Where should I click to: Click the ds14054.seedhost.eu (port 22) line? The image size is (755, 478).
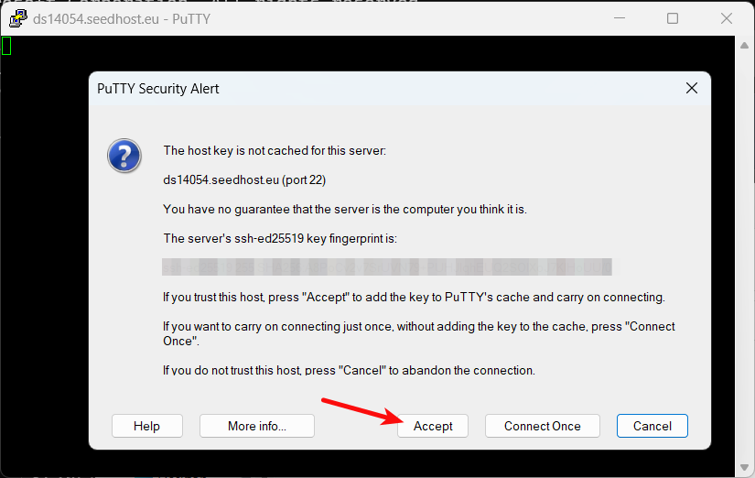(x=244, y=179)
